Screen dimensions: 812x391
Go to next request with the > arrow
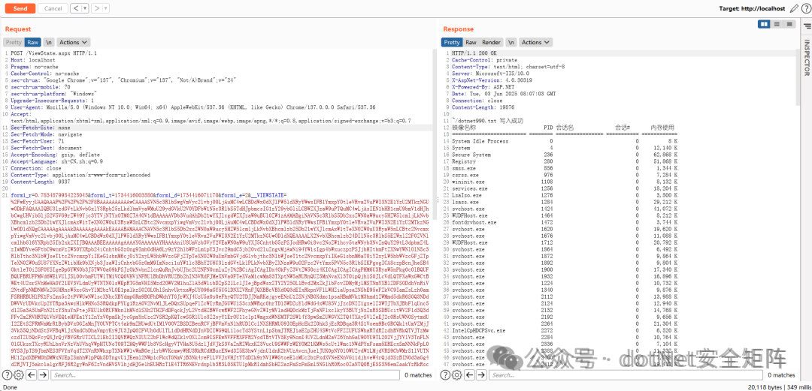(x=96, y=8)
